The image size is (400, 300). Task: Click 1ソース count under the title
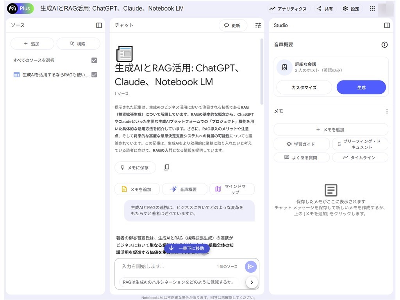point(121,94)
